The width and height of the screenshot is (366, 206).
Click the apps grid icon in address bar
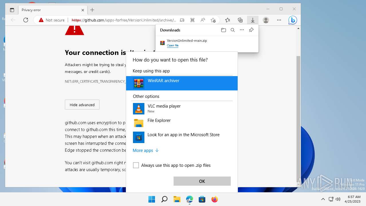click(192, 20)
